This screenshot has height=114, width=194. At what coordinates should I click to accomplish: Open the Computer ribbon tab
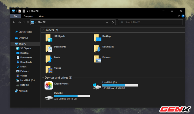pos(28,16)
